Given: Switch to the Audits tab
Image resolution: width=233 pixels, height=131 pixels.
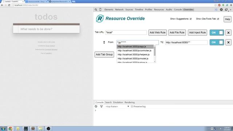Looking at the screenshot, I should pyautogui.click(x=169, y=9).
